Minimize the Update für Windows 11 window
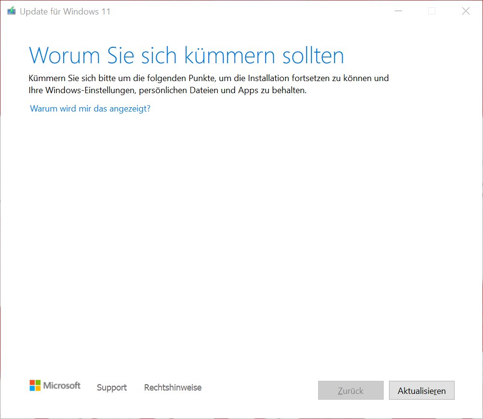The image size is (483, 419). [x=398, y=11]
